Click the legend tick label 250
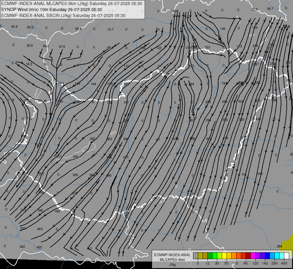This screenshot has height=269, width=293. tap(274, 263)
